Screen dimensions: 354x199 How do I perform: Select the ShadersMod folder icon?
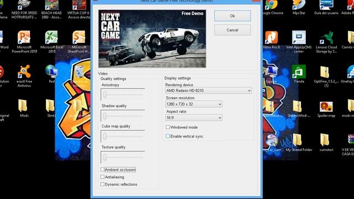[299, 108]
